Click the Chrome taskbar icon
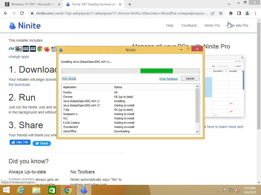 point(68,190)
